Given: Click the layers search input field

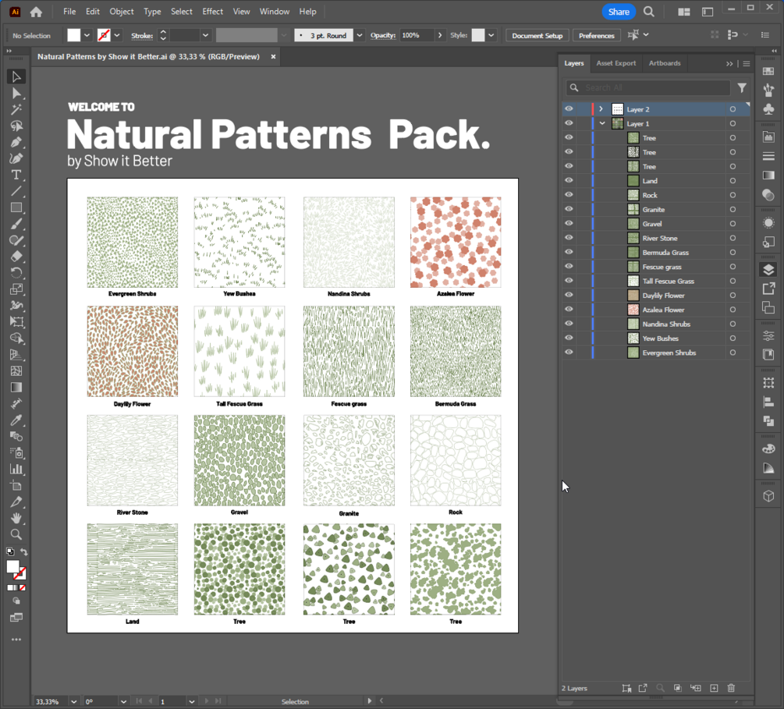Looking at the screenshot, I should coord(655,88).
